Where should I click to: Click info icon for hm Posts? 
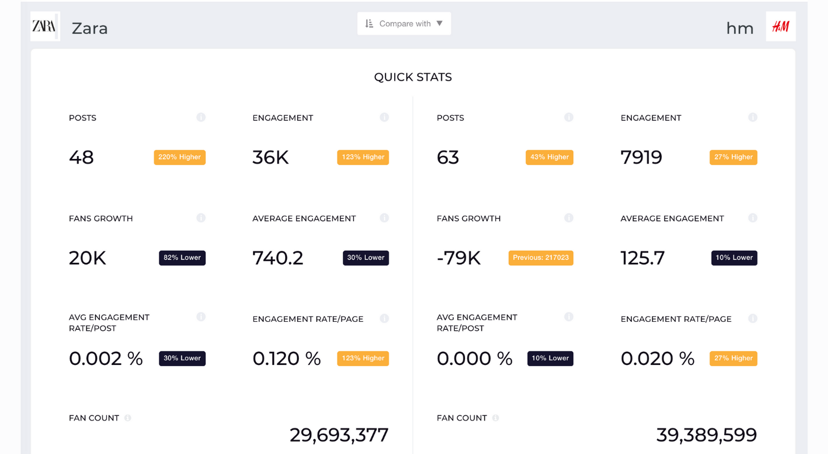(569, 117)
